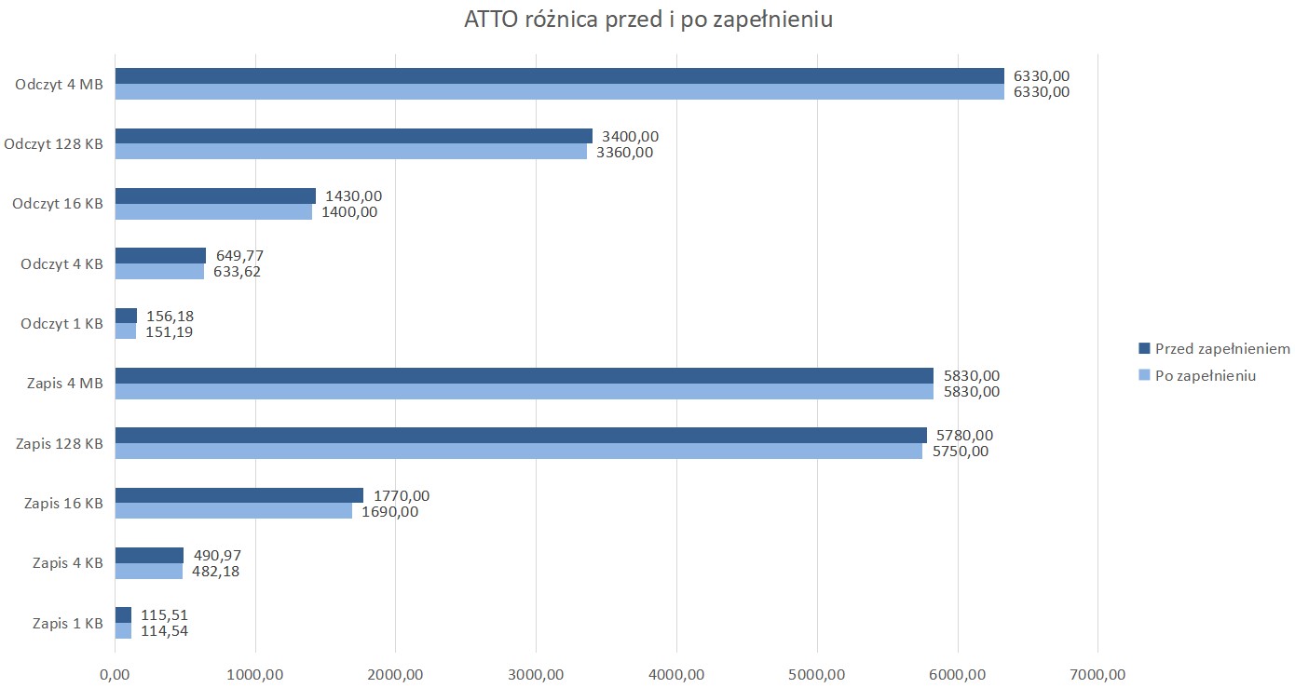Click the Zapis 1 KB axis label
This screenshot has width=1295, height=688.
pos(67,623)
